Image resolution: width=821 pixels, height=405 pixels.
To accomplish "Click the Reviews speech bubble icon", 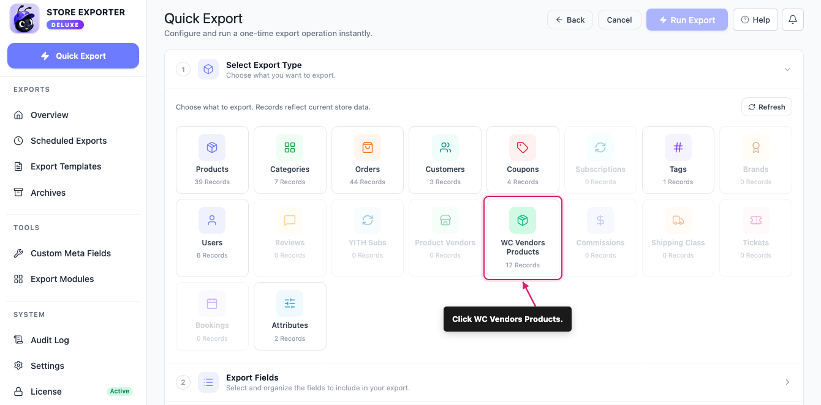I will point(290,220).
